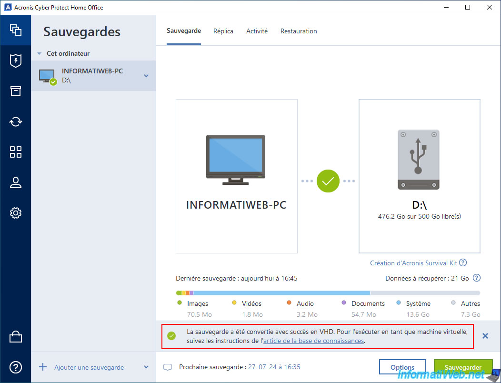501x383 pixels.
Task: Open the Archive box icon
Action: 16,91
